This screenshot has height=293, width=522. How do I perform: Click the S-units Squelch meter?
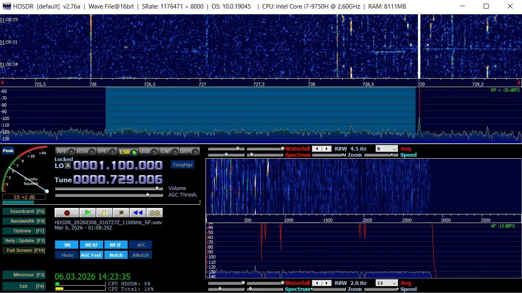click(24, 169)
